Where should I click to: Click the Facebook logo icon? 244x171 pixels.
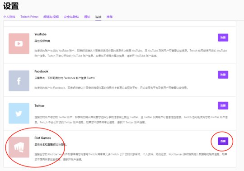click(x=19, y=81)
